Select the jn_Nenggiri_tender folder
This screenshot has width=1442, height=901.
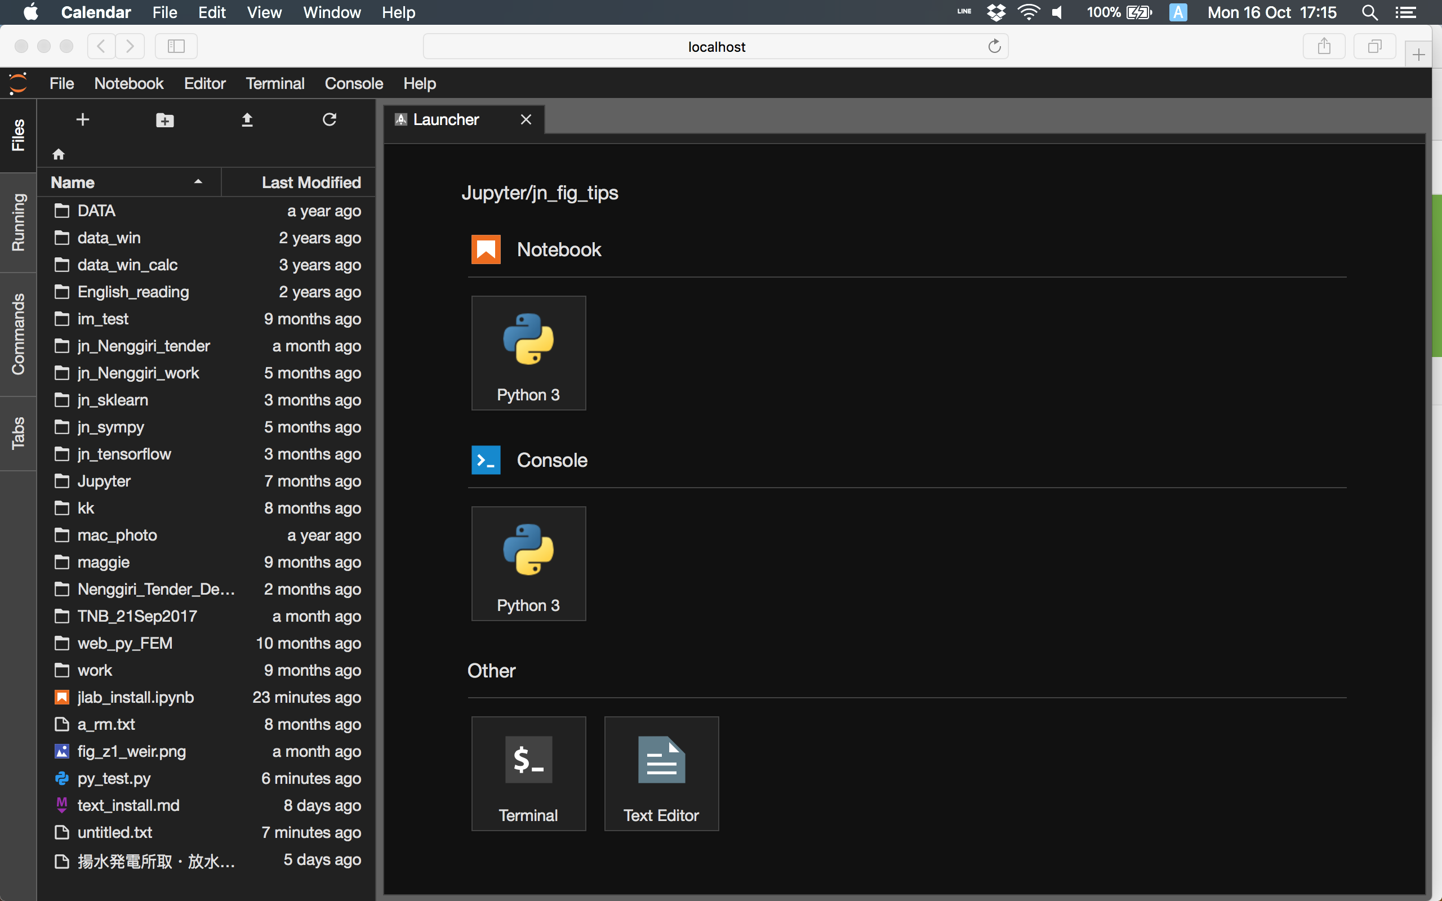[x=206, y=346]
